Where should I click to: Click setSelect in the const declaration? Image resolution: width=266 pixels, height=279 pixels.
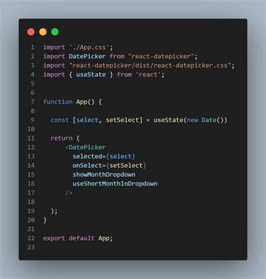tap(122, 120)
